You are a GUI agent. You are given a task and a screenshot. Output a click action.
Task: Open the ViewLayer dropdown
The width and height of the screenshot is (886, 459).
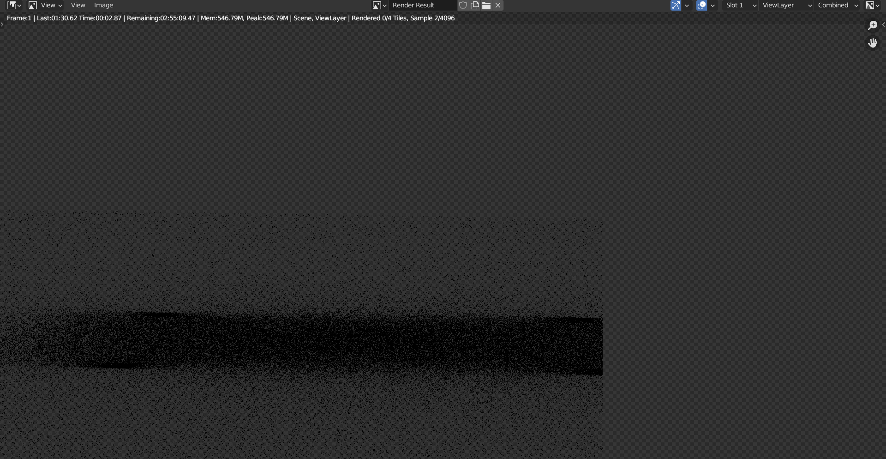[786, 5]
